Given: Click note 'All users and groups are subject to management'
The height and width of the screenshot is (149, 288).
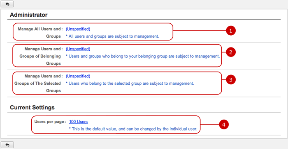Looking at the screenshot, I should coord(112,36).
